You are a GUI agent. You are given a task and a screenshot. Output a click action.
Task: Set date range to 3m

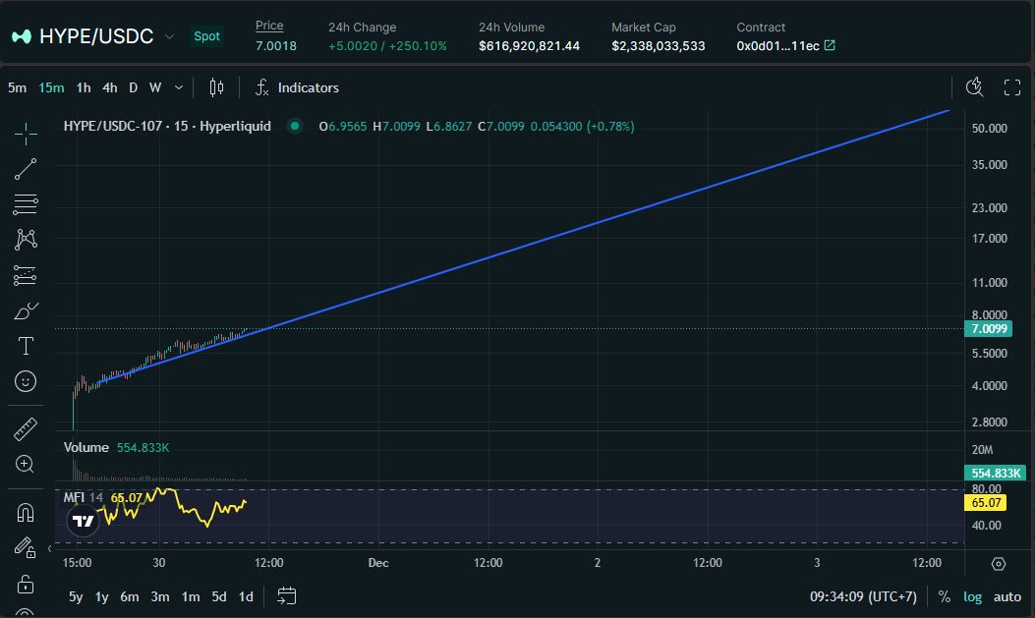pos(160,597)
